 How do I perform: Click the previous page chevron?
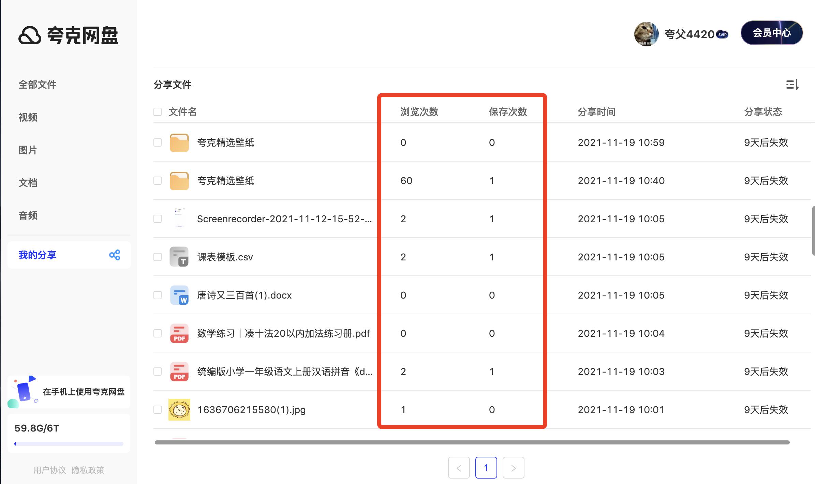pos(459,468)
